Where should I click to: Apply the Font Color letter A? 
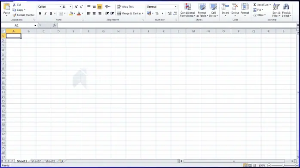[79, 13]
